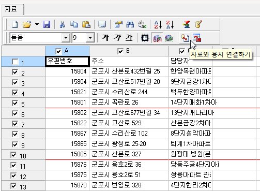Sort descending with the Z-A icon
260x191 pixels.
tap(170, 24)
